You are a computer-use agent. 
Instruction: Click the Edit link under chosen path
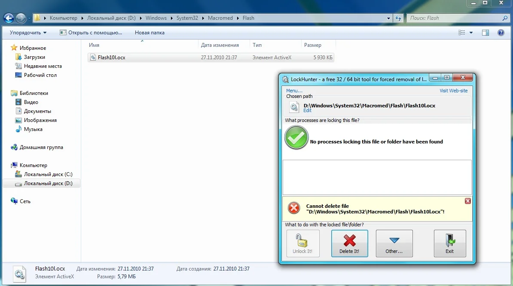click(307, 110)
